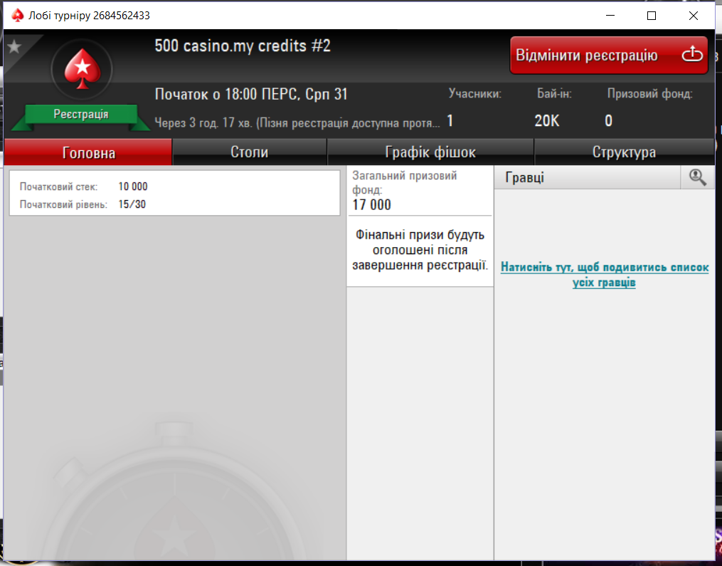Screen dimensions: 722x566
Task: Open the Структура tab
Action: [x=624, y=152]
